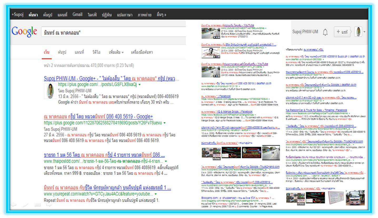Viewport: 378px width, 218px height.
Task: Play the third YouTube video thumbnail
Action: click(211, 72)
